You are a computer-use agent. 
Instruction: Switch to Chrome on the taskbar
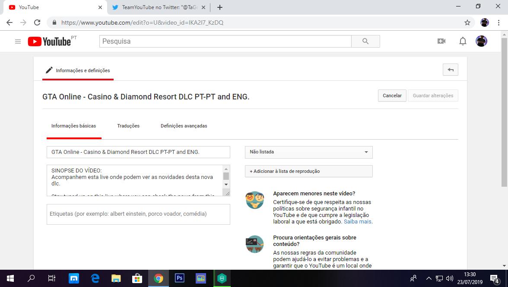tap(159, 278)
